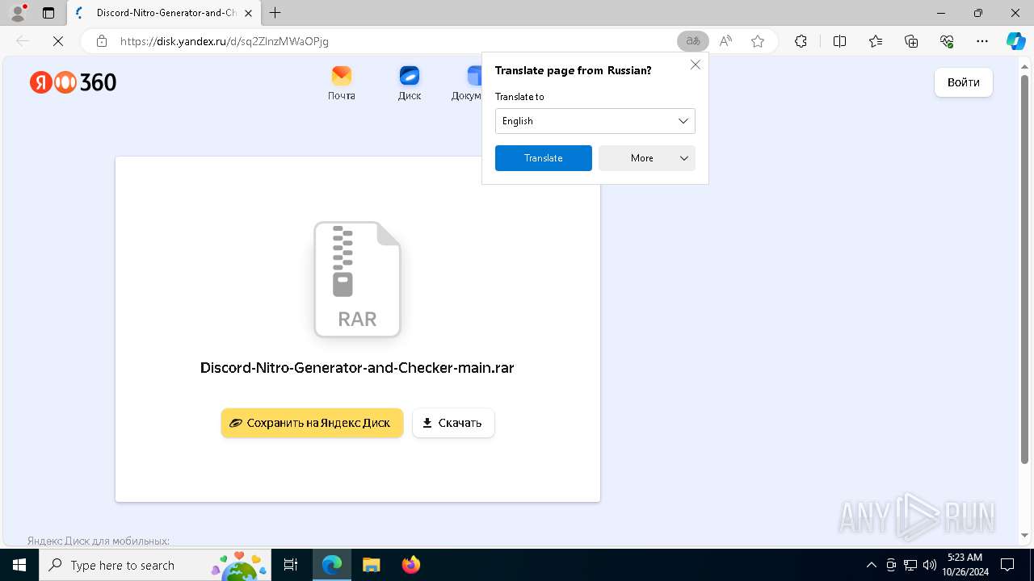The width and height of the screenshot is (1034, 581).
Task: Expand the Translate to language dropdown
Action: coord(595,121)
